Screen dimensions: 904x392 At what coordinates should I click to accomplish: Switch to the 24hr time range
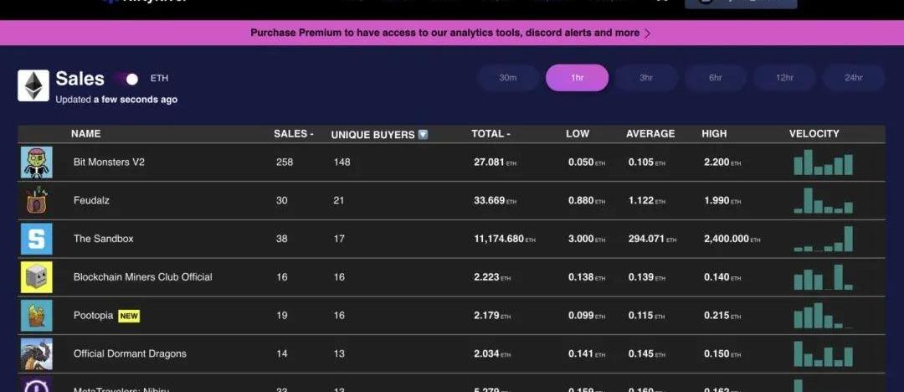pyautogui.click(x=853, y=78)
